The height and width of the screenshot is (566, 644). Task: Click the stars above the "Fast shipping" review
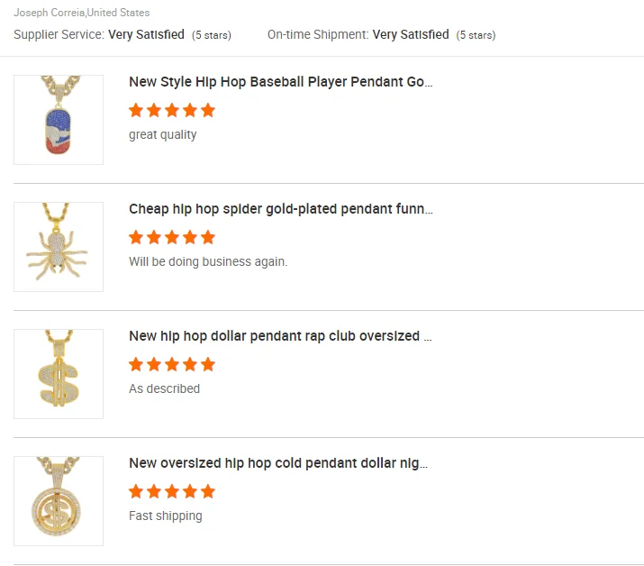172,491
